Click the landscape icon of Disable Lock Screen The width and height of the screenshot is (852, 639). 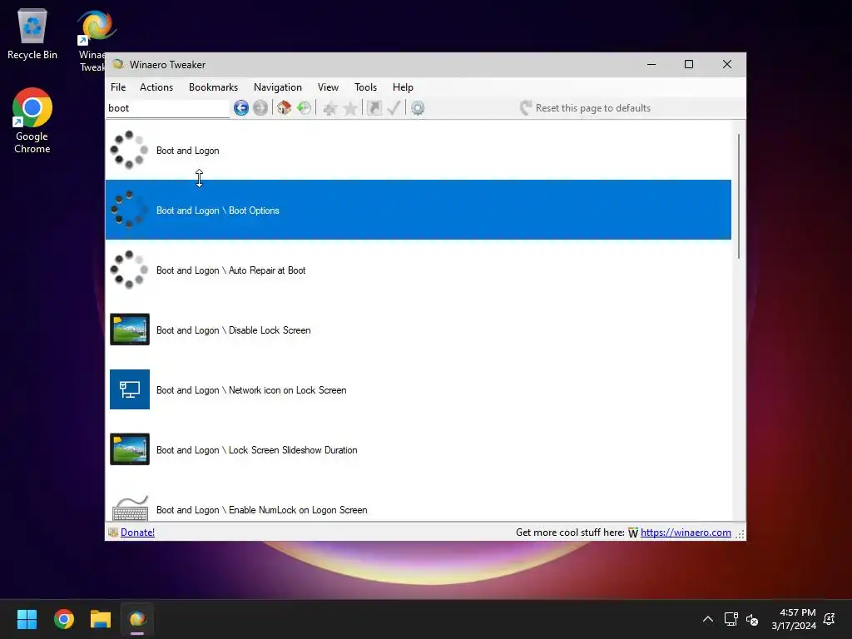(129, 329)
